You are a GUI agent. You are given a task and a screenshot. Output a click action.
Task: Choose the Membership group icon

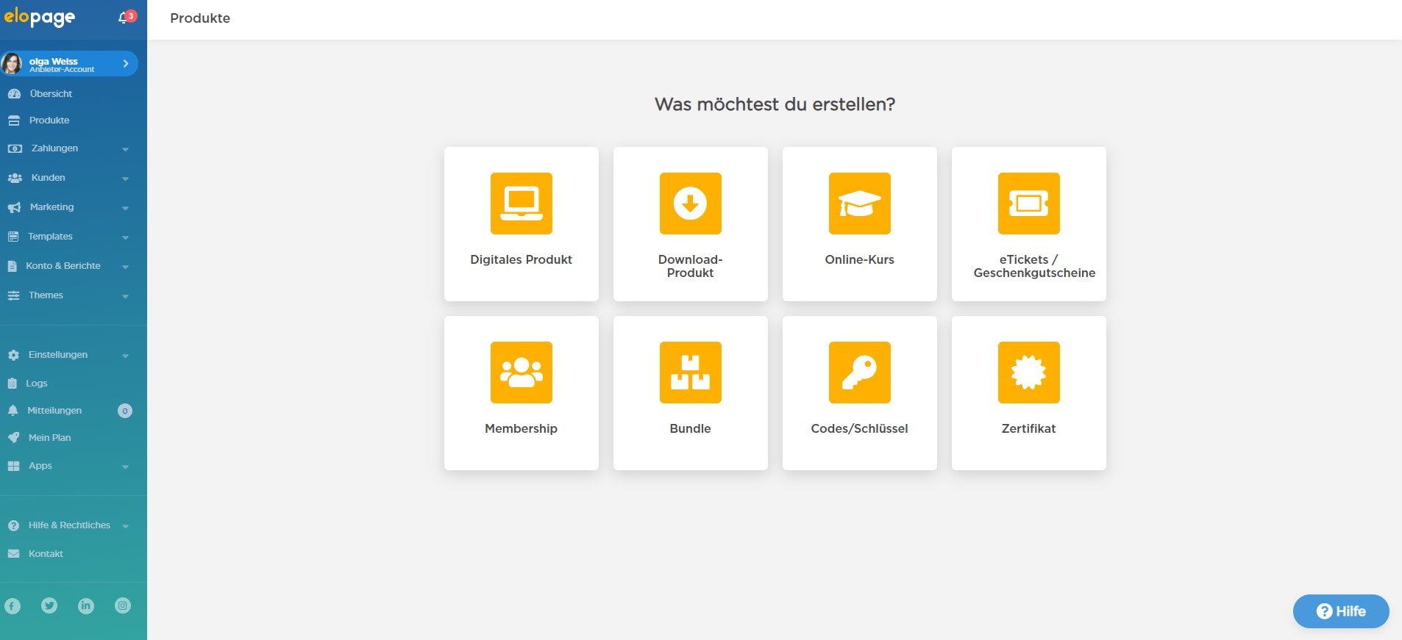521,373
